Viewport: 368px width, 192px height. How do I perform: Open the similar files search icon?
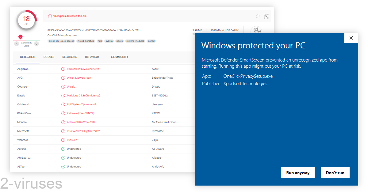(x=266, y=16)
